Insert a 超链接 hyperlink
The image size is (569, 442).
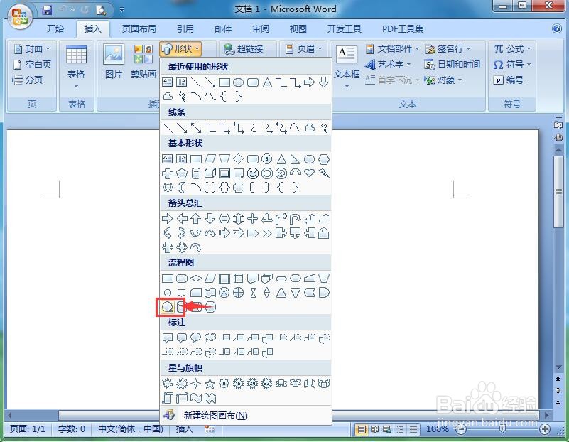(244, 48)
